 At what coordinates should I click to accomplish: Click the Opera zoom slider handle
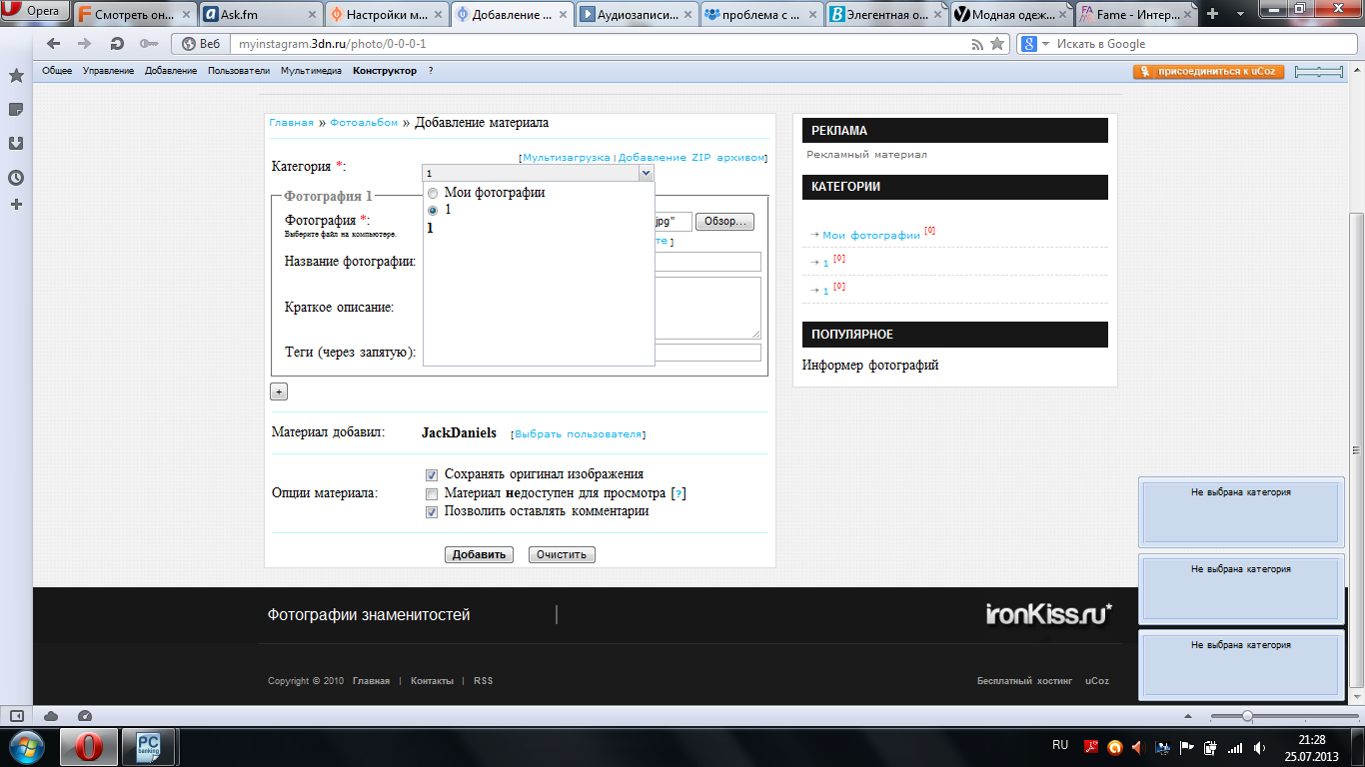pos(1247,716)
